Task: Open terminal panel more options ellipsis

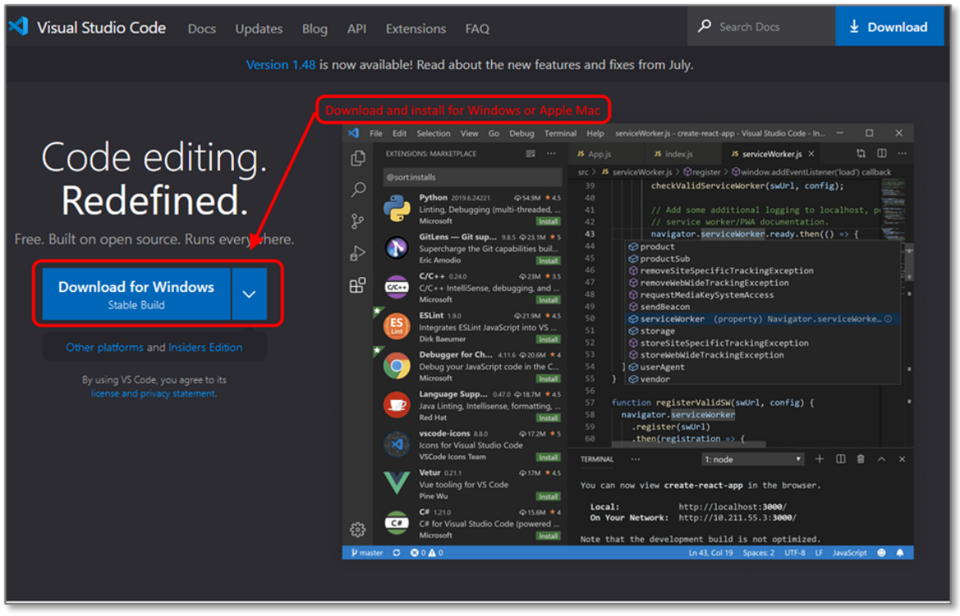Action: tap(635, 459)
